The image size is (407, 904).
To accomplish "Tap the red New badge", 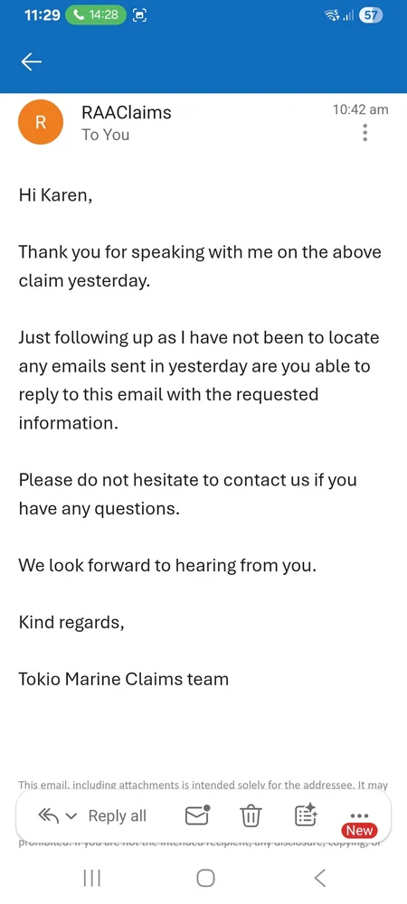I will pyautogui.click(x=360, y=830).
